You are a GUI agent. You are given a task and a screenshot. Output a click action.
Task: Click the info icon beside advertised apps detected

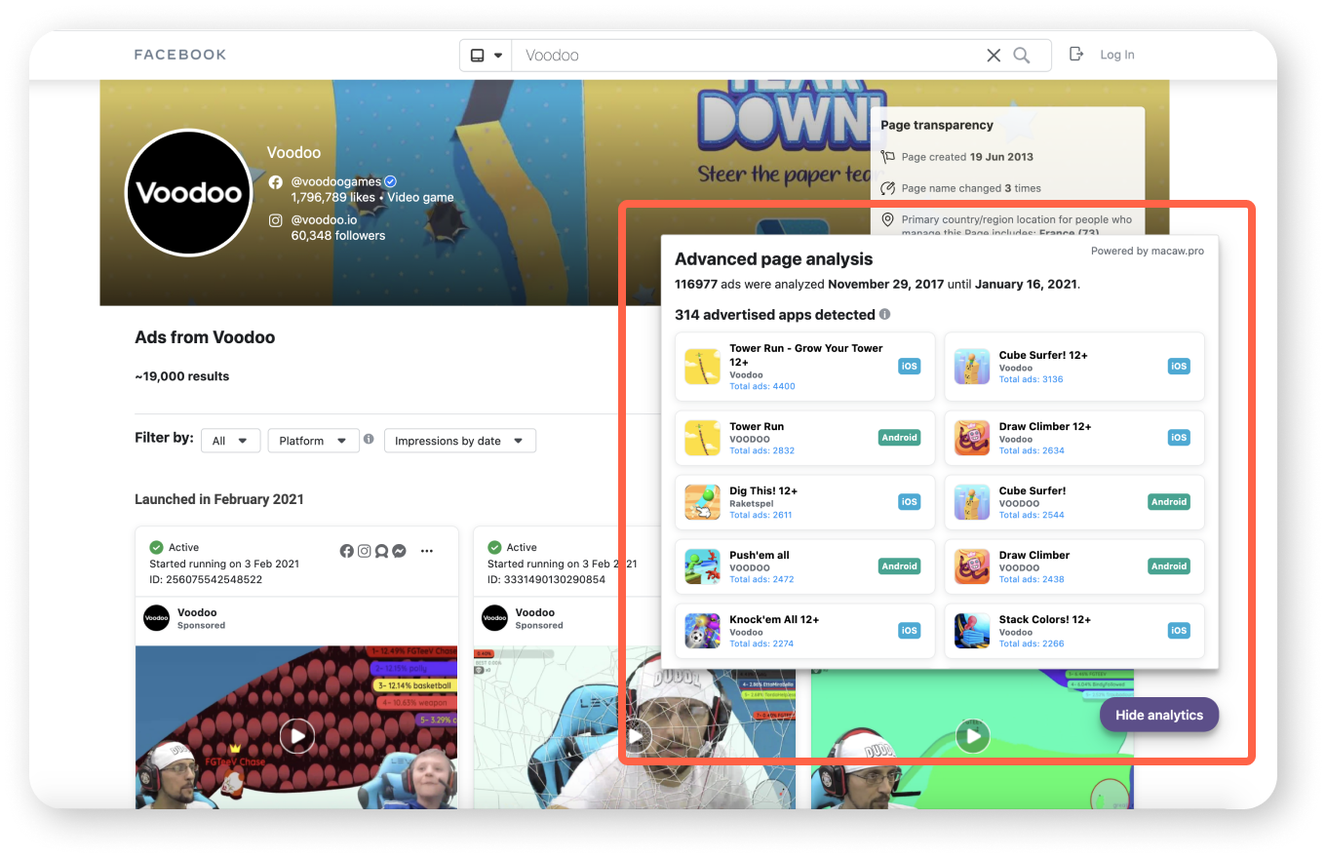[x=884, y=314]
